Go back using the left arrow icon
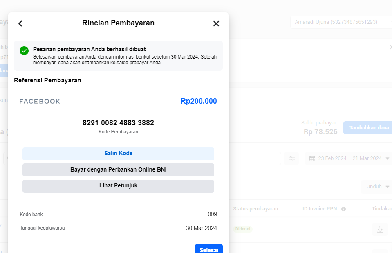Screen dimensions: 392x253 20,24
